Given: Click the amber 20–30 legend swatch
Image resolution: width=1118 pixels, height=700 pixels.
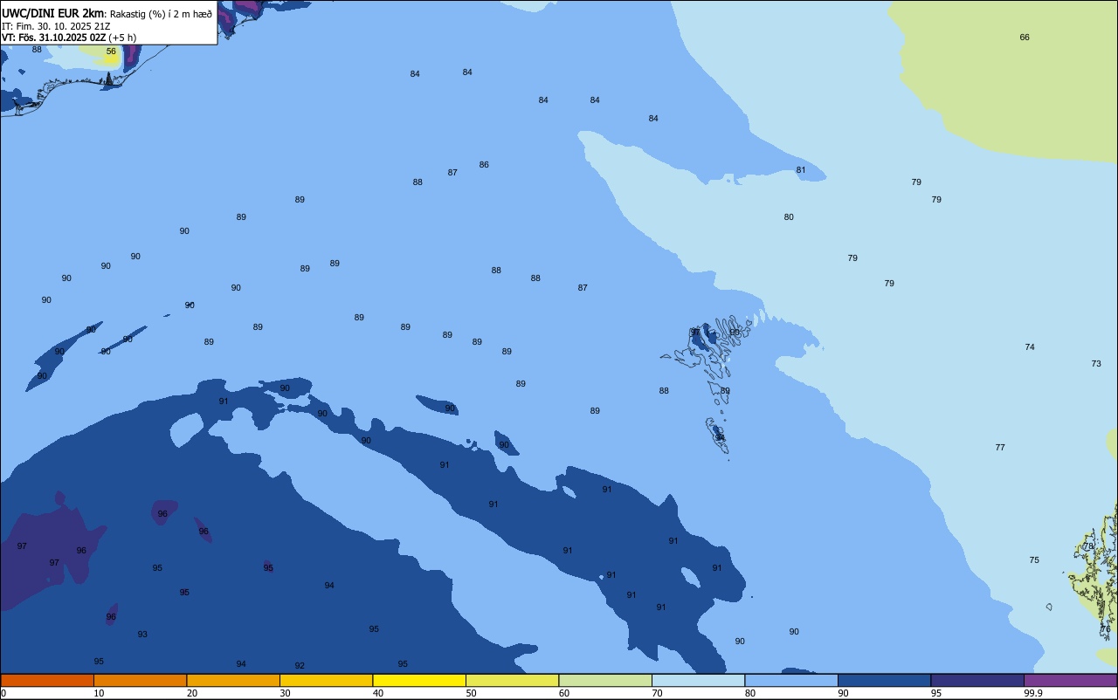Looking at the screenshot, I should point(233,680).
